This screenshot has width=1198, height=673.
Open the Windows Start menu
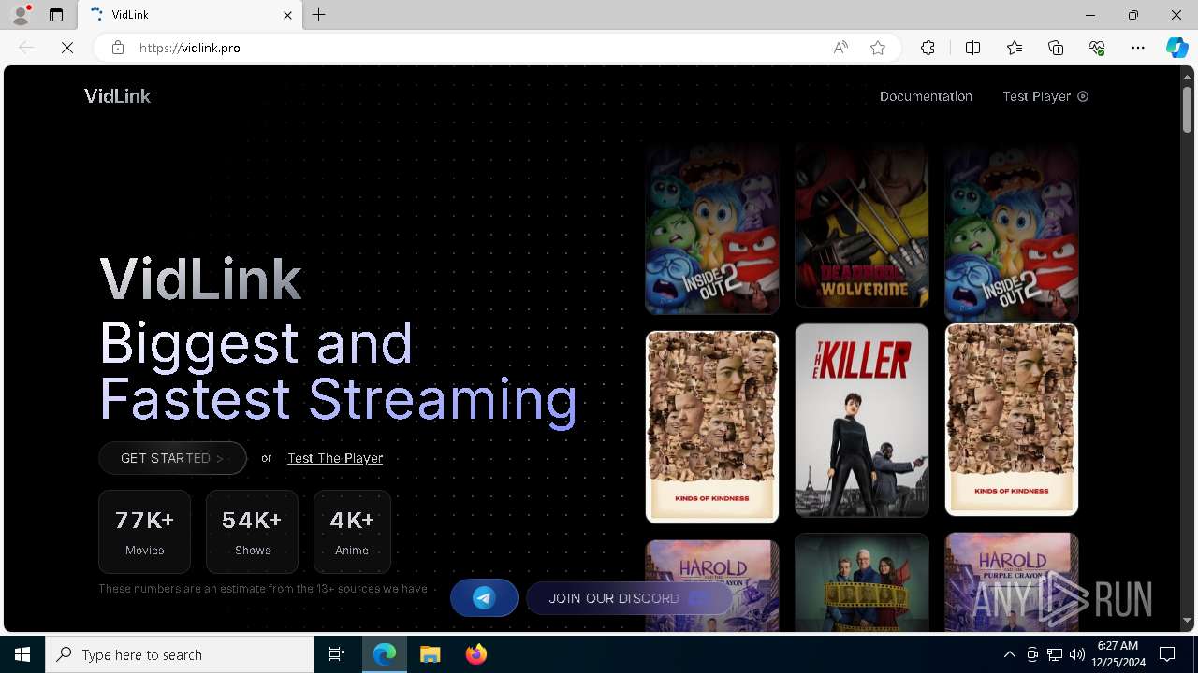(x=22, y=654)
